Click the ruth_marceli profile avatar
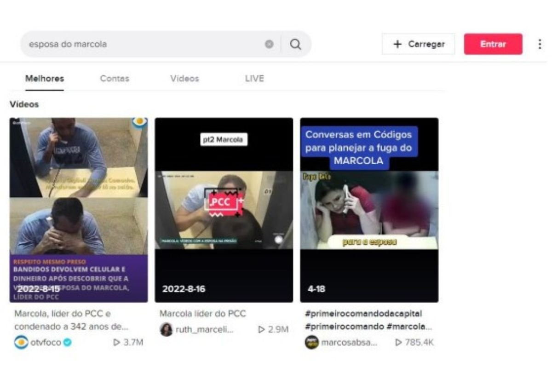This screenshot has height=368, width=552. coord(166,329)
